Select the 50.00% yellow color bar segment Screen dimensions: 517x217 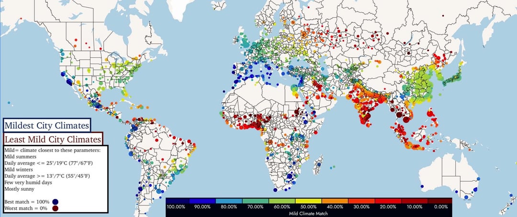click(x=309, y=201)
